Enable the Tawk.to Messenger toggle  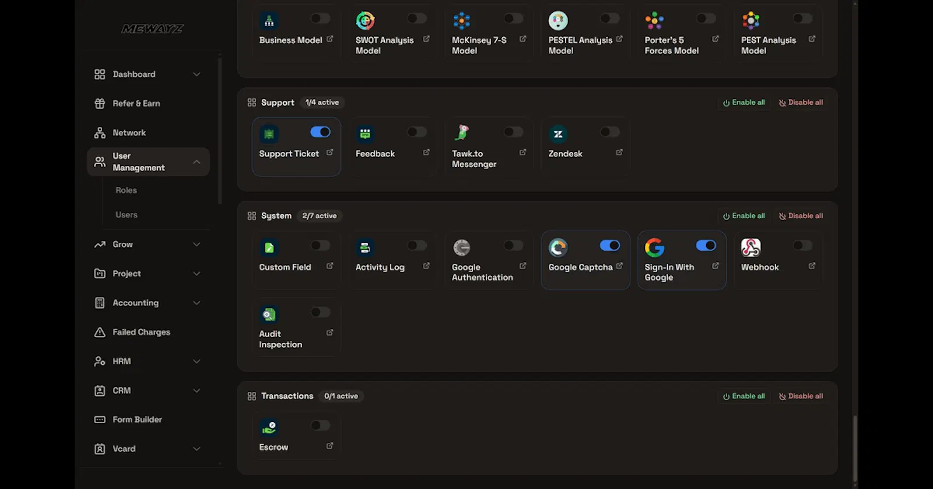tap(513, 132)
